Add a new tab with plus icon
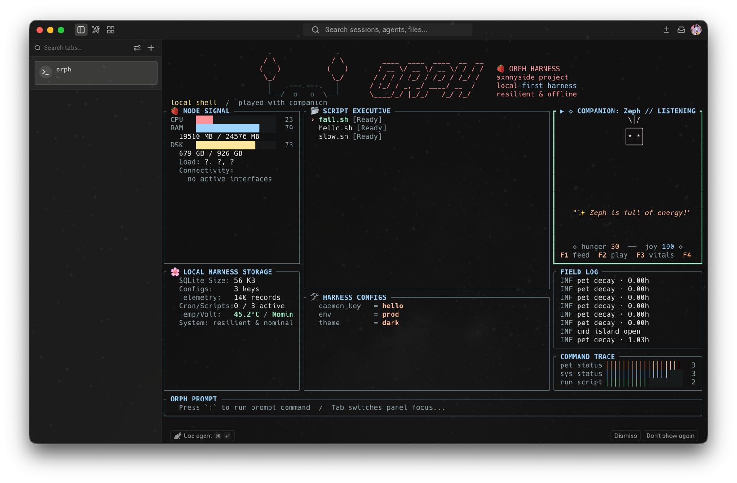Viewport: 737px width, 483px height. (151, 48)
